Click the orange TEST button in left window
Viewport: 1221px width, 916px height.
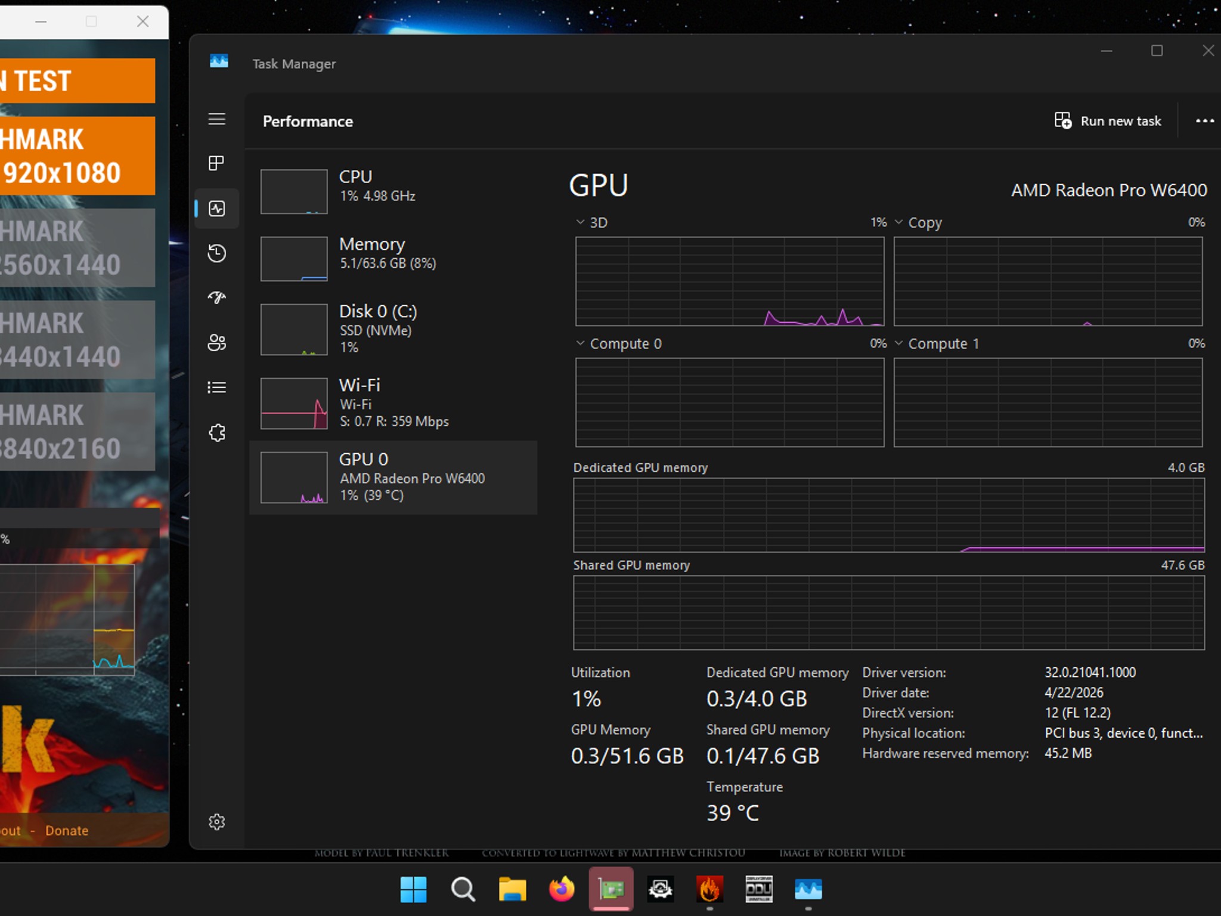click(x=78, y=81)
